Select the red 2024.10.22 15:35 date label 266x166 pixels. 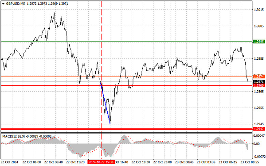coord(101,162)
